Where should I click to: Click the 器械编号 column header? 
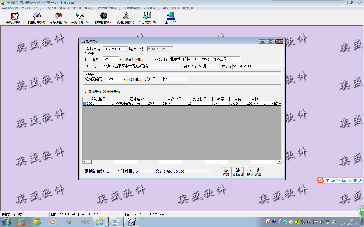coord(99,99)
